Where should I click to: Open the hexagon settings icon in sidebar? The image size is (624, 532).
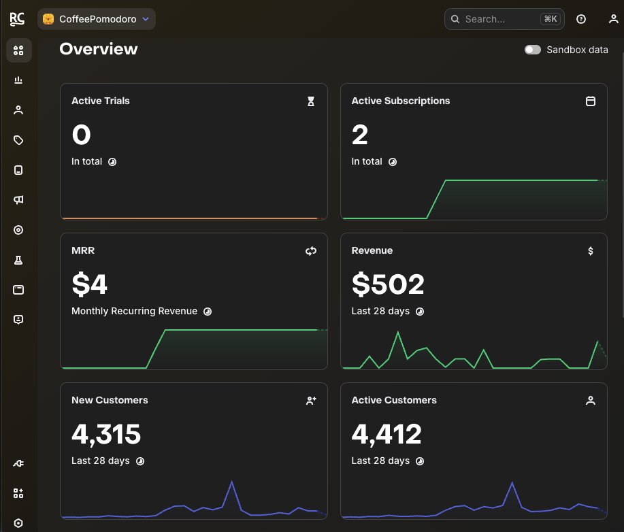(18, 523)
